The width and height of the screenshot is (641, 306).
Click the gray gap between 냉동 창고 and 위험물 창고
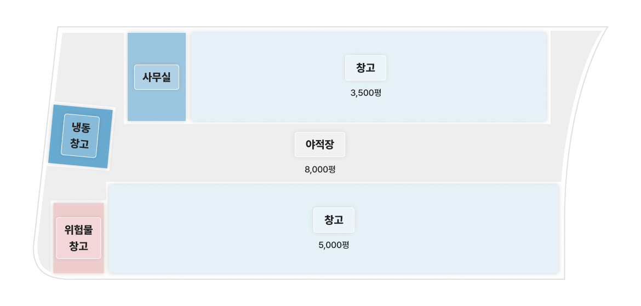74,183
